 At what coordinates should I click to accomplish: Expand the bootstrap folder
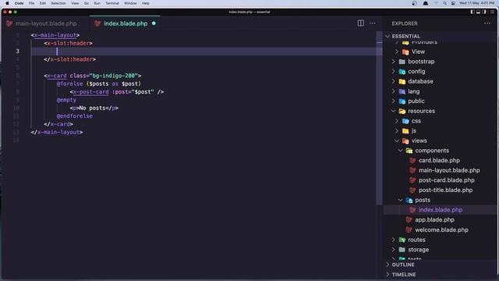[393, 62]
